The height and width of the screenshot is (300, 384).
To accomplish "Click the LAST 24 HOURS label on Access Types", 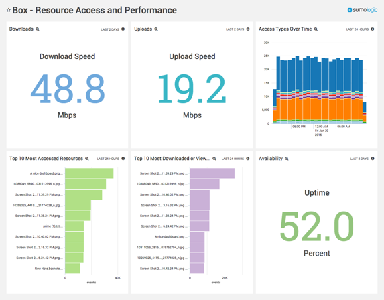I will [x=357, y=29].
